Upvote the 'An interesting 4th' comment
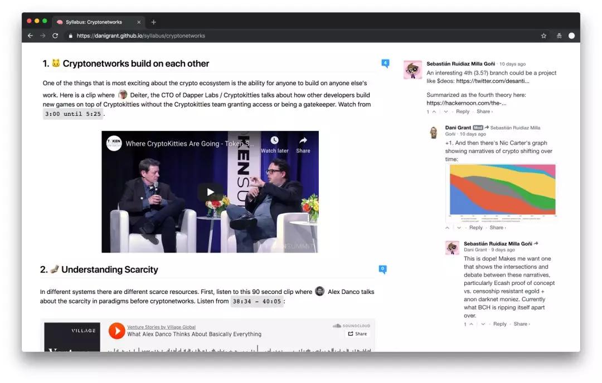 pos(434,111)
